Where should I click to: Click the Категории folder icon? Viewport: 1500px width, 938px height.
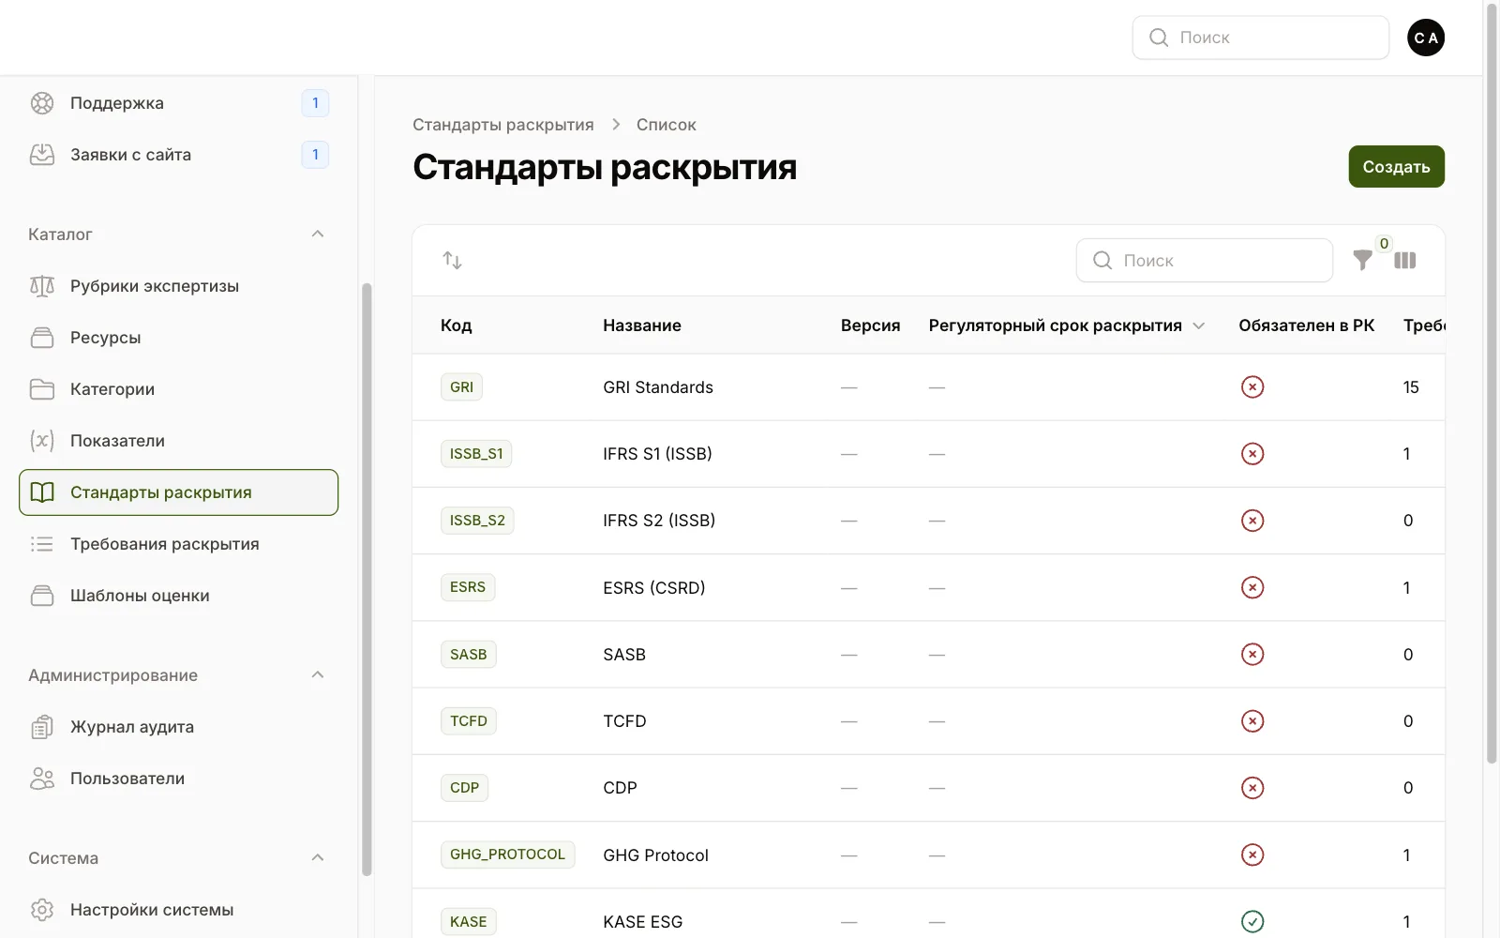click(x=42, y=389)
